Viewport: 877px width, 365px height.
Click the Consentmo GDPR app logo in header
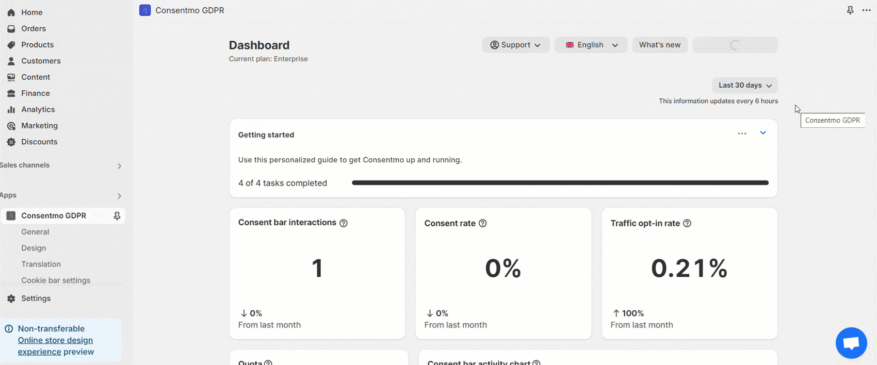pos(145,10)
